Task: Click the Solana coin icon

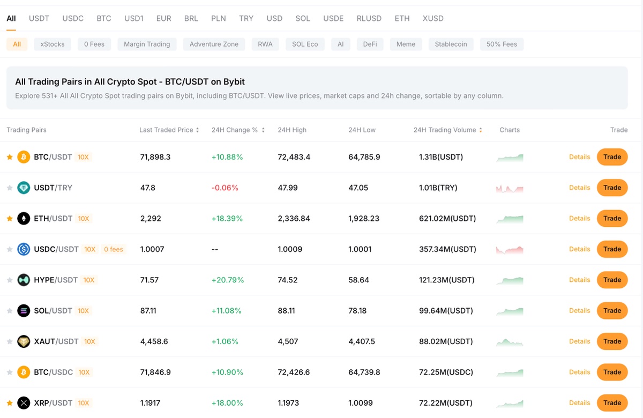Action: [24, 311]
